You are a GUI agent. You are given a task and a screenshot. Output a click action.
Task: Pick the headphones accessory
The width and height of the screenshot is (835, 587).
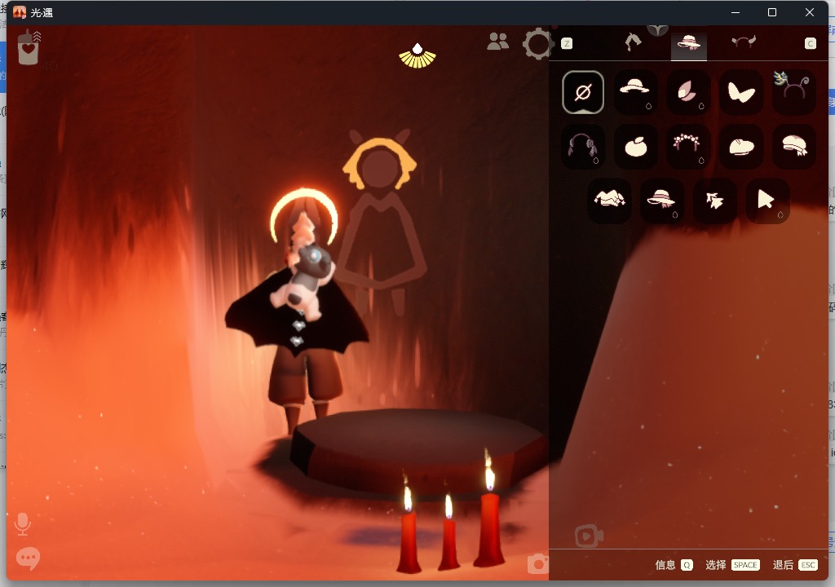pos(583,147)
